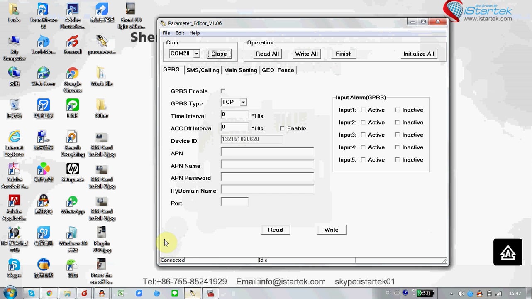The image size is (532, 299).
Task: Click the Time Interval input field
Action: (234, 115)
